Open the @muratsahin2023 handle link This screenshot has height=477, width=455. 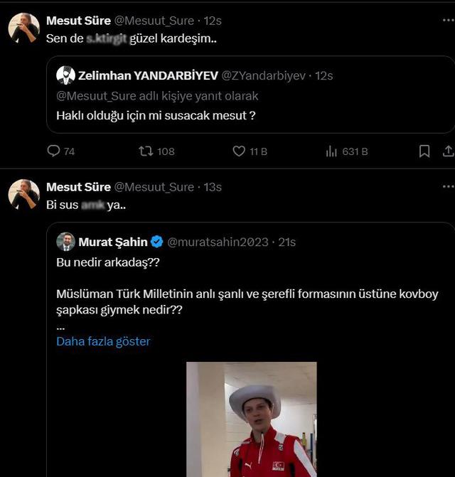click(218, 242)
